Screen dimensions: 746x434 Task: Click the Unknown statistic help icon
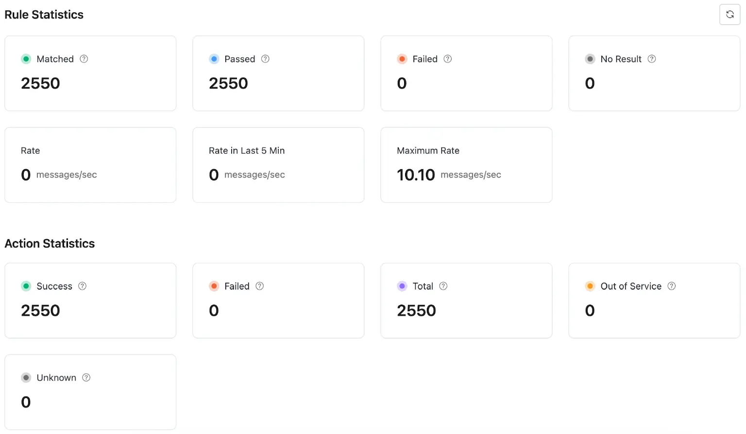point(86,377)
